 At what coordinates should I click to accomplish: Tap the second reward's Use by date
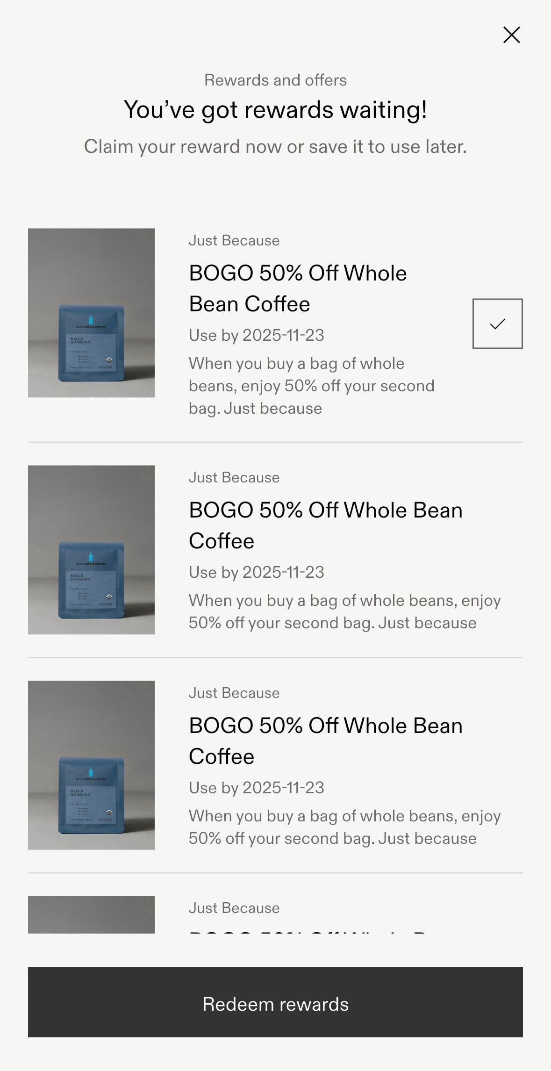(256, 572)
